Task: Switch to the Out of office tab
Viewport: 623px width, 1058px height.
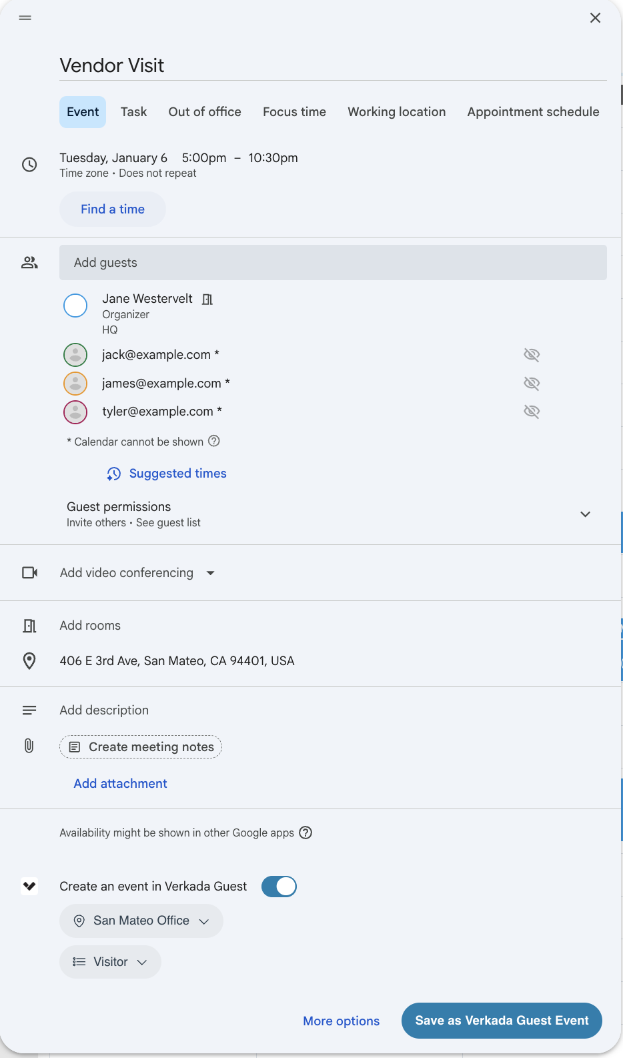Action: click(205, 112)
